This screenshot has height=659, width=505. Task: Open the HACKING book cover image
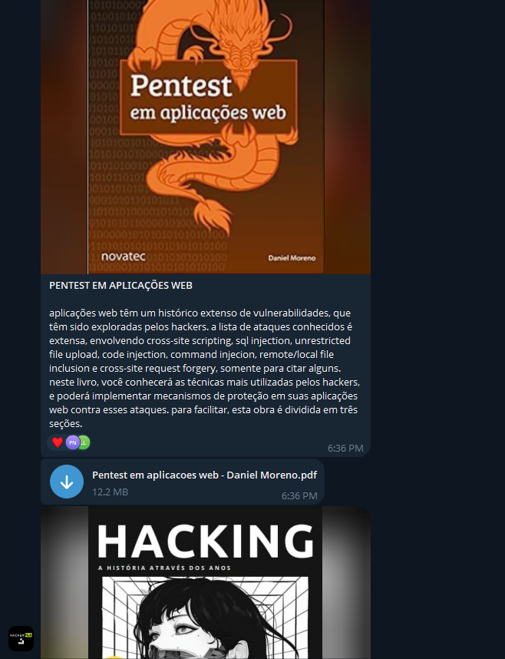206,582
